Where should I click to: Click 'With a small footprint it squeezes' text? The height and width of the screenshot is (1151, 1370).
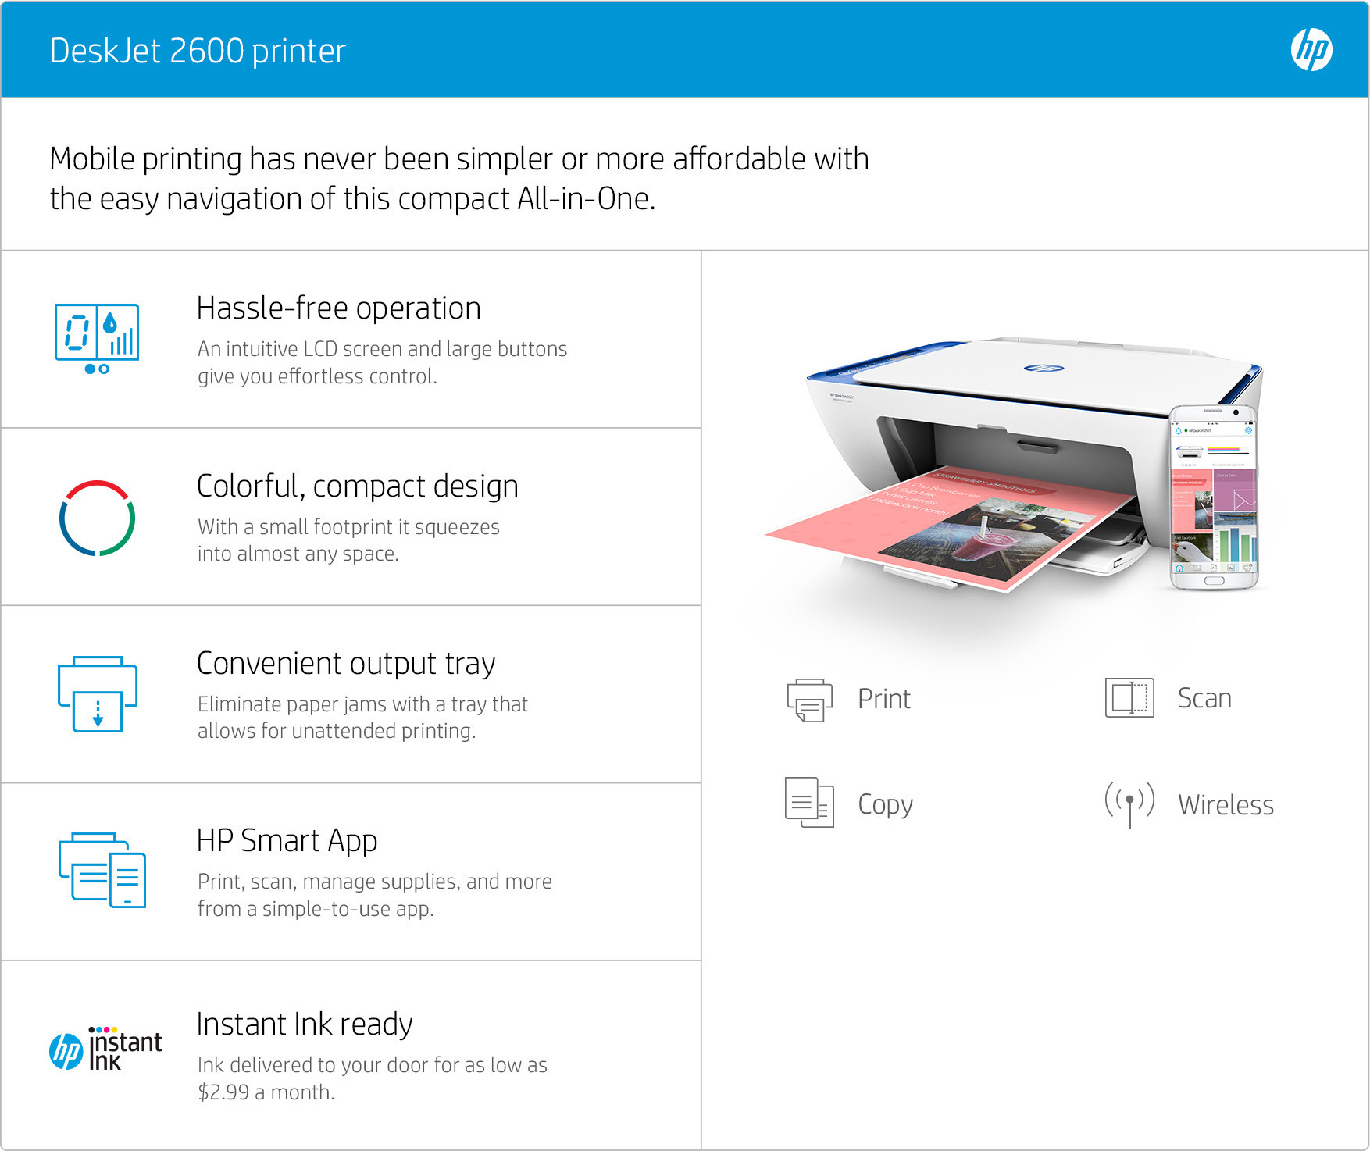point(348,527)
